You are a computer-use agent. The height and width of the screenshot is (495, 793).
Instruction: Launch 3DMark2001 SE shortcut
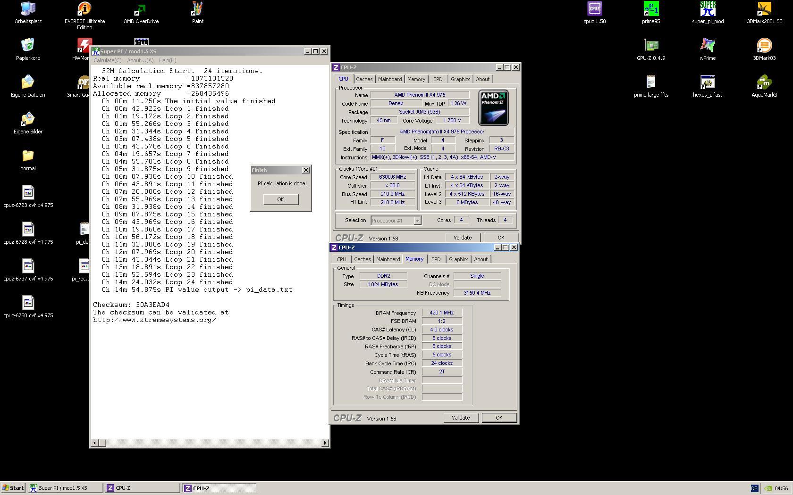pos(764,13)
